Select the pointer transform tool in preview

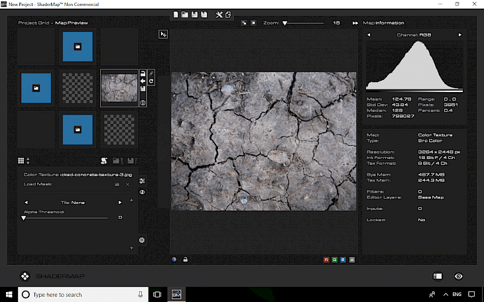[163, 34]
